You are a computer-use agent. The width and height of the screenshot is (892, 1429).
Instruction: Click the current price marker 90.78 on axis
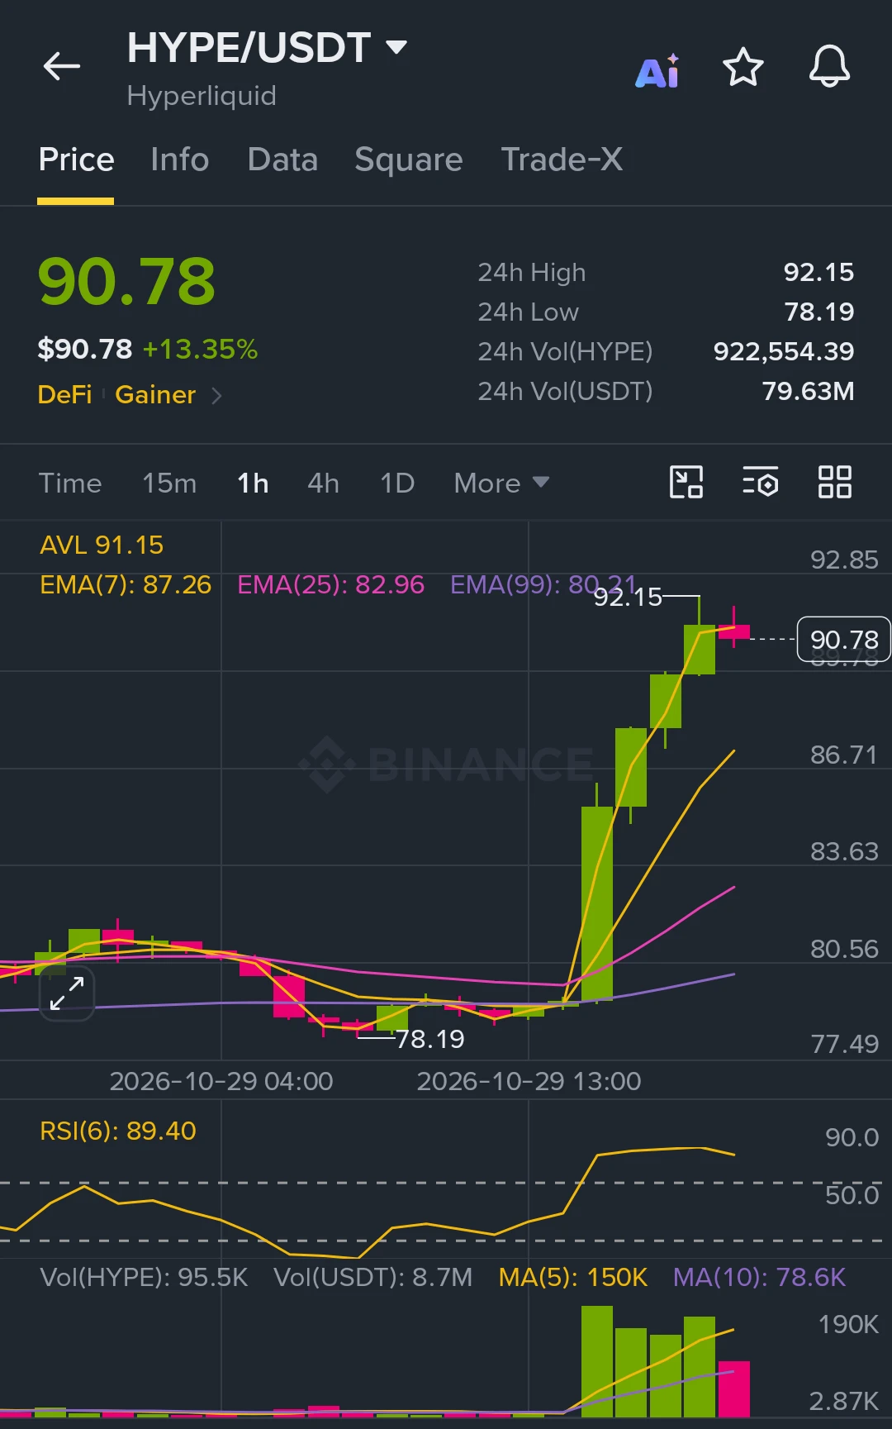click(844, 640)
